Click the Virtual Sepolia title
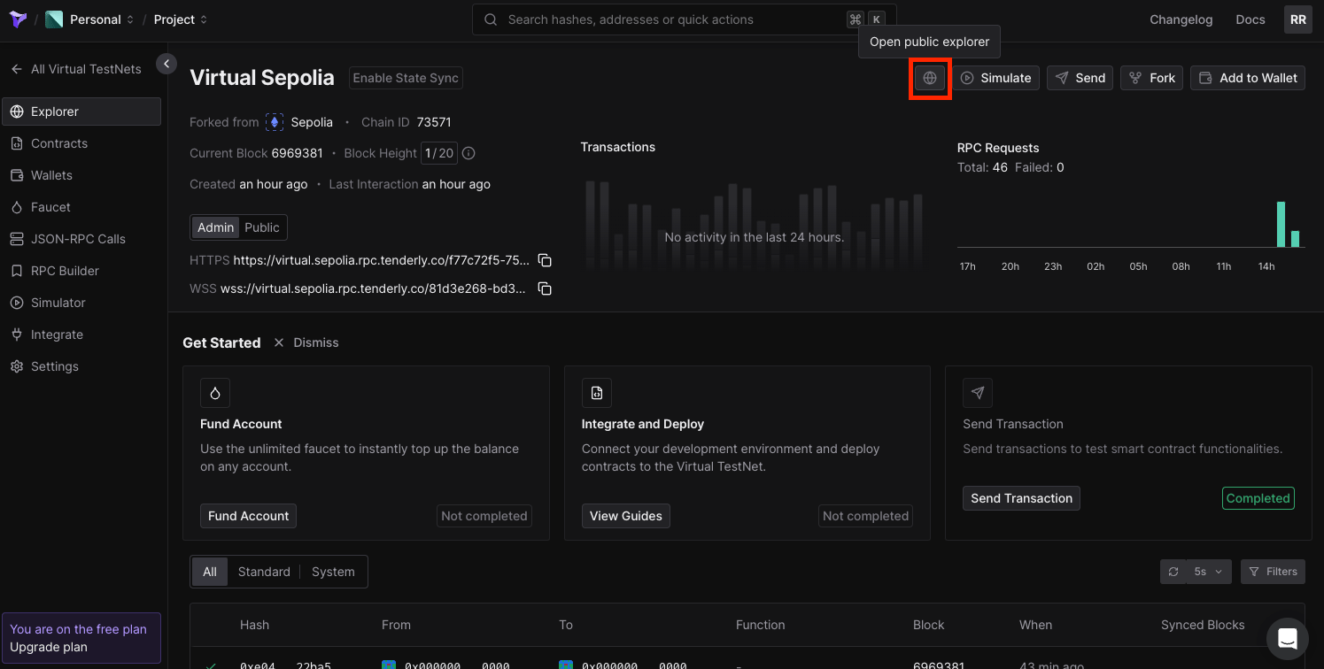 click(262, 78)
